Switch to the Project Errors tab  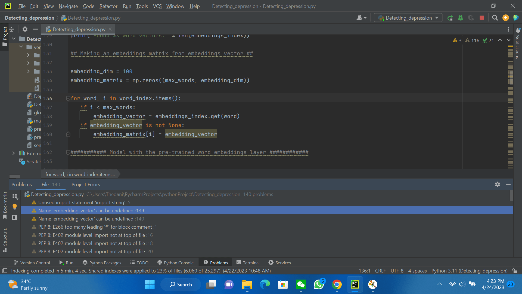click(86, 185)
